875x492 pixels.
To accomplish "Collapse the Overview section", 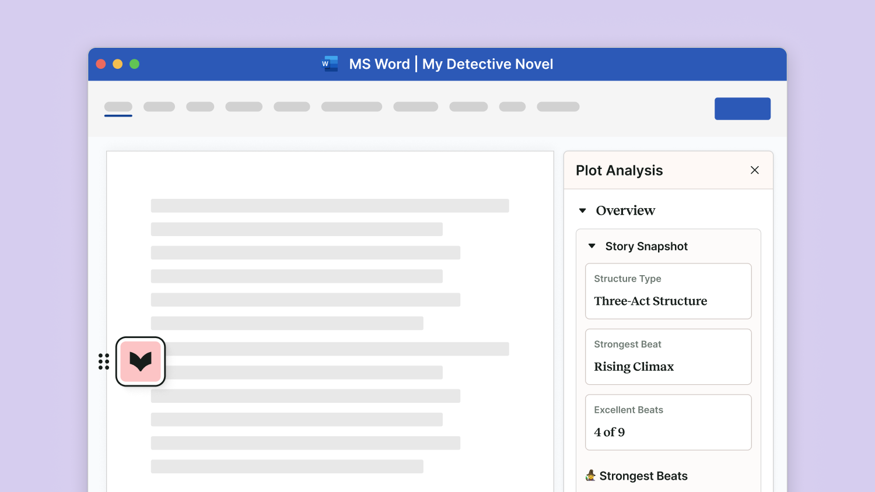I will pyautogui.click(x=582, y=210).
